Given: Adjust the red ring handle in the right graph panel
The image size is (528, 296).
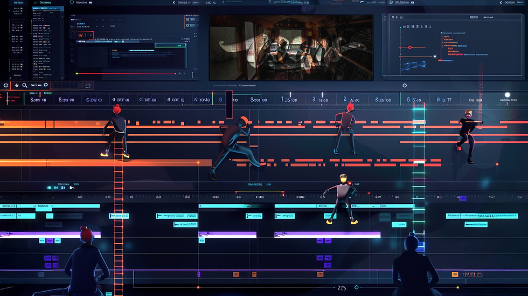Looking at the screenshot, I should pyautogui.click(x=410, y=47).
